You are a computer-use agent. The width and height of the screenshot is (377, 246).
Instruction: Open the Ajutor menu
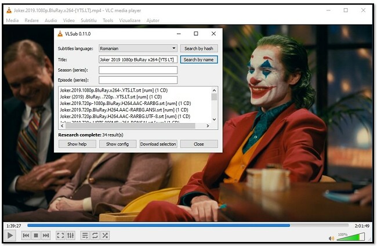(x=153, y=20)
